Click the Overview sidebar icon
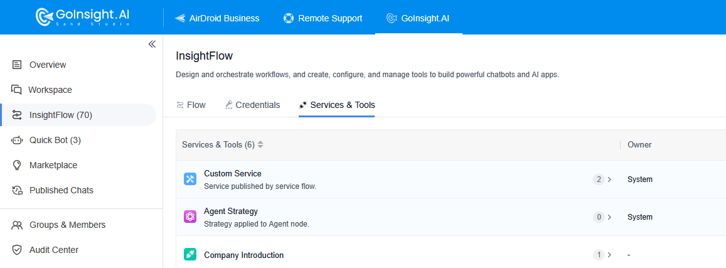Image resolution: width=726 pixels, height=268 pixels. tap(17, 65)
